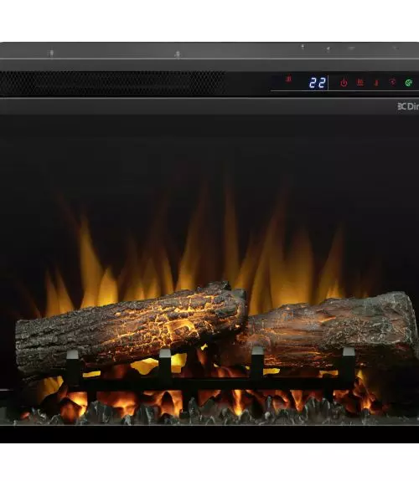419x481 pixels.
Task: Tap the green eco mode icon
Action: tap(409, 83)
